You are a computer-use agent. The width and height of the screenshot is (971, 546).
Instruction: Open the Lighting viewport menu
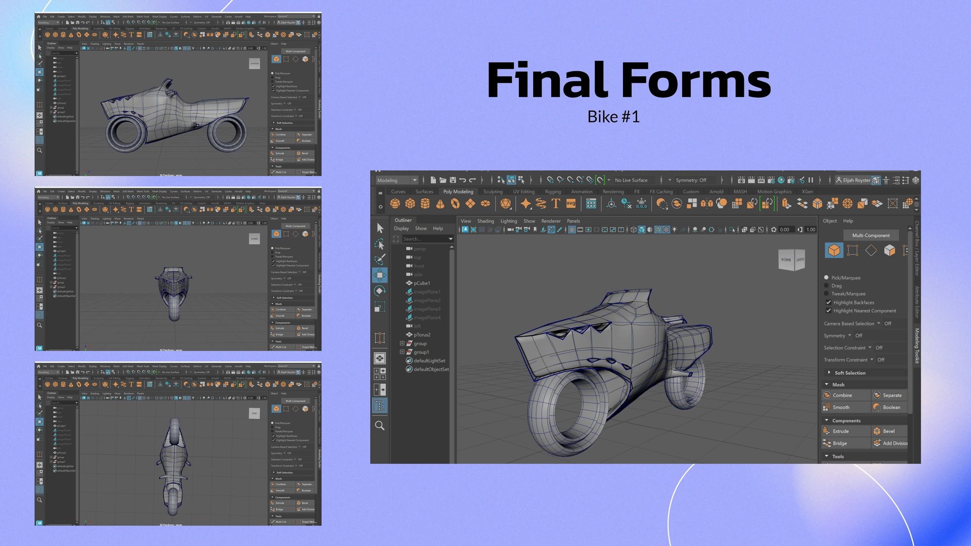click(x=509, y=221)
